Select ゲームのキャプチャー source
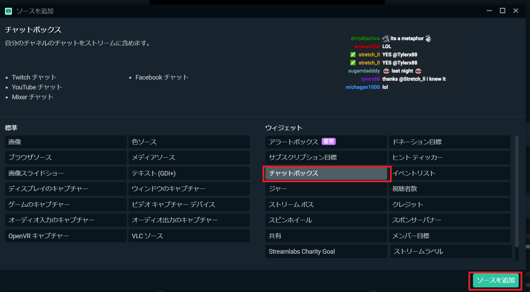The image size is (530, 292). pos(66,204)
